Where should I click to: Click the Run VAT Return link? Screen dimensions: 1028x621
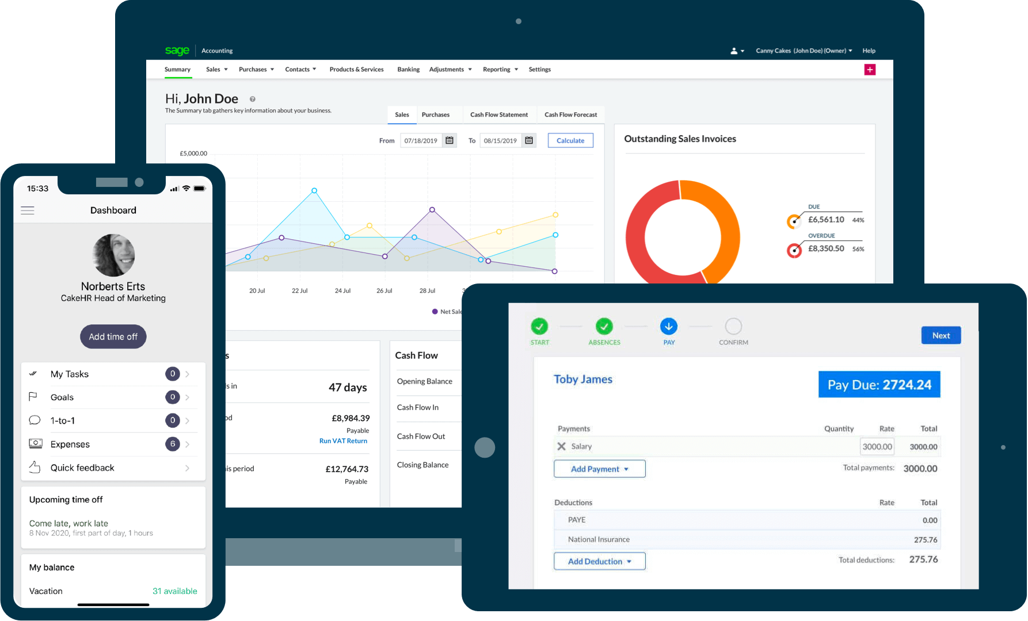tap(343, 441)
